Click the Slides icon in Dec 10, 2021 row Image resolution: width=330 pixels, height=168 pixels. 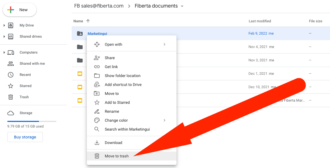(x=80, y=87)
